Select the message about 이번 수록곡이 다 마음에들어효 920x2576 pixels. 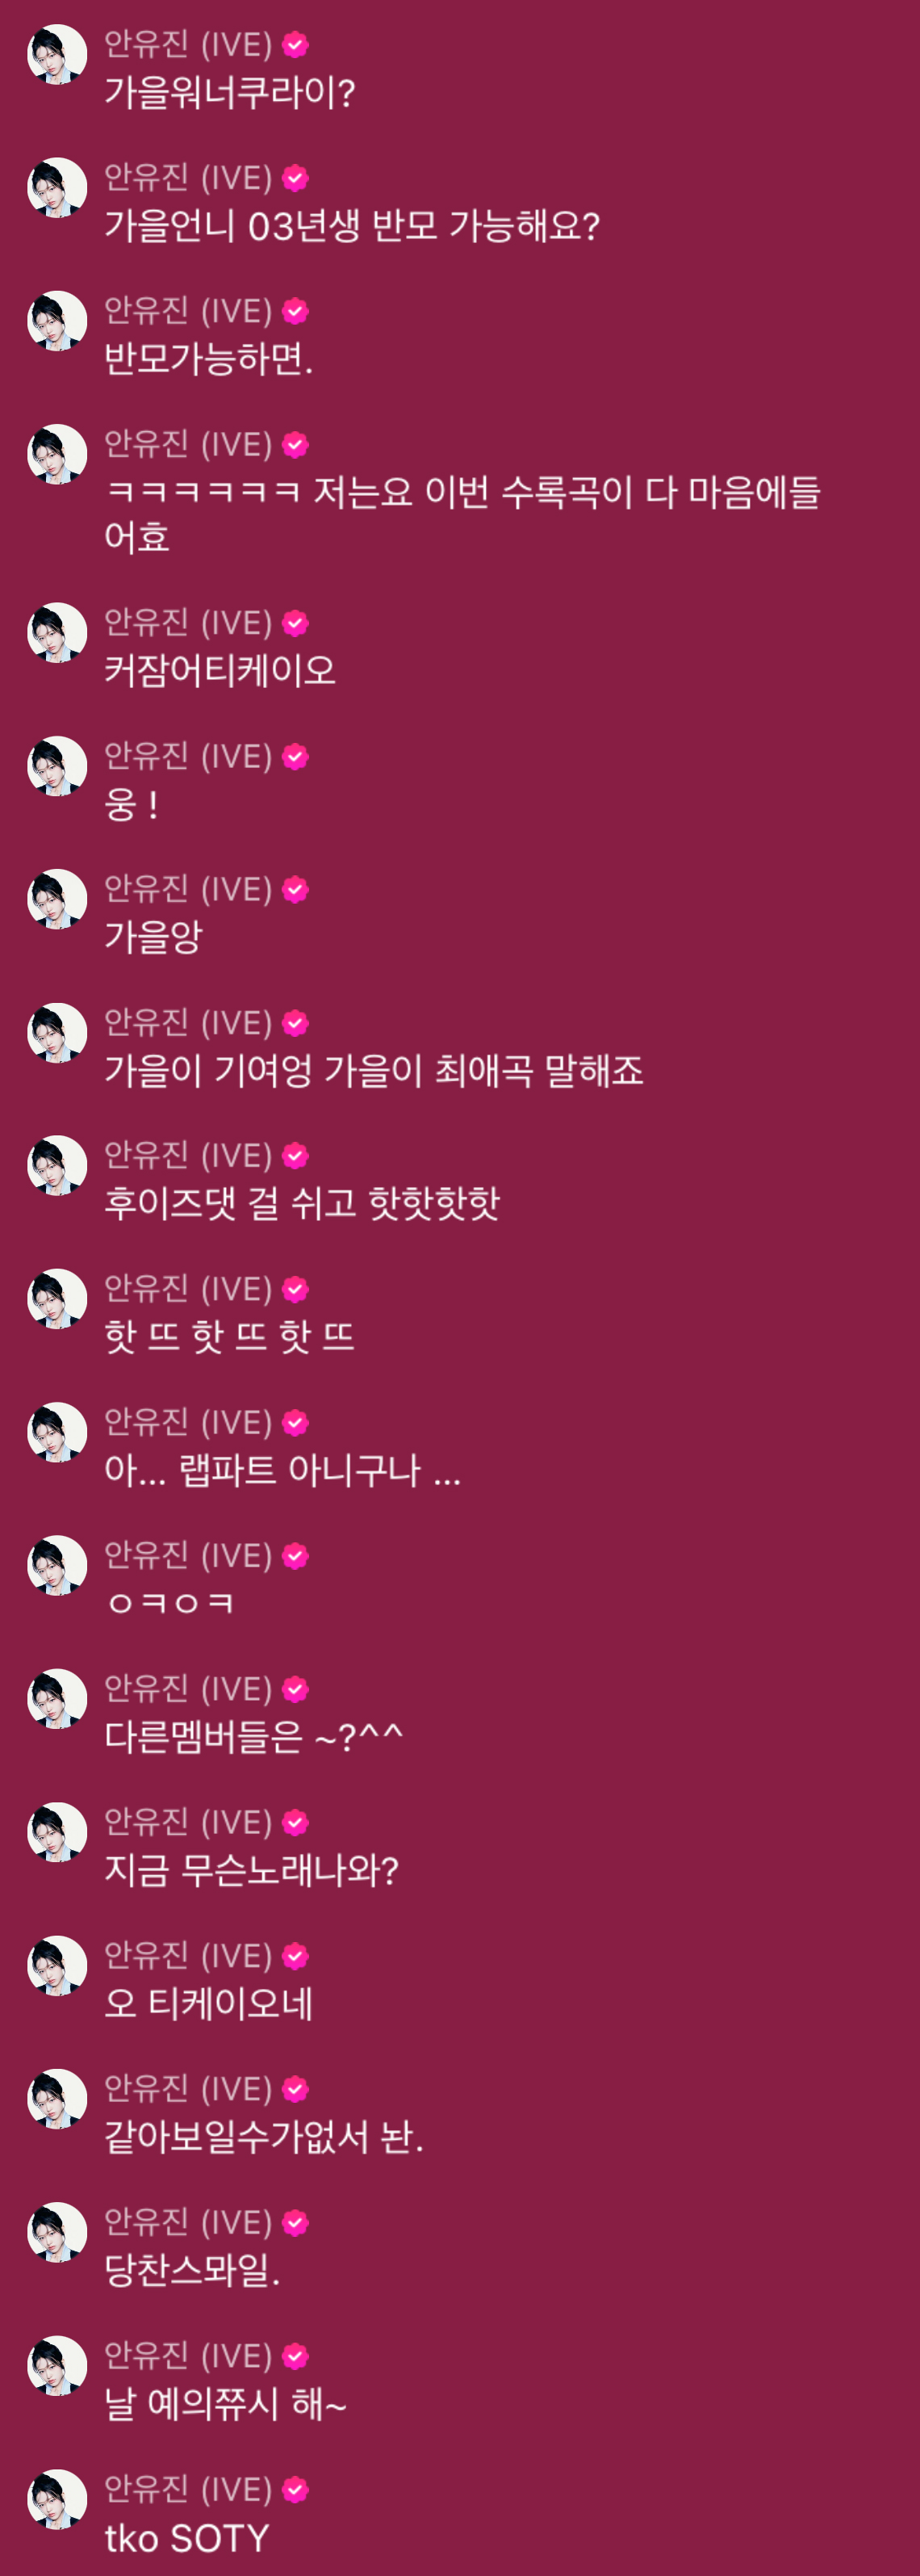point(462,515)
